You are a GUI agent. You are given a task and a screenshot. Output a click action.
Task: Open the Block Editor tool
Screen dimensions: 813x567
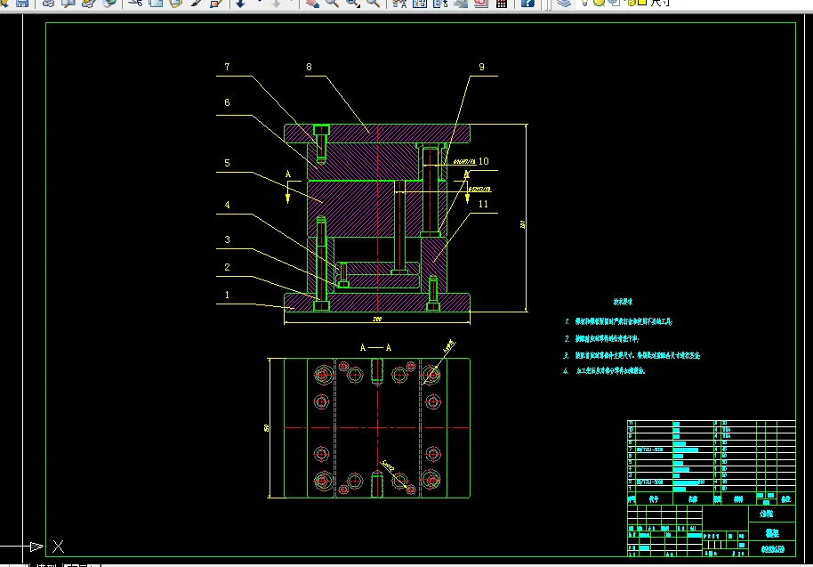(x=216, y=3)
